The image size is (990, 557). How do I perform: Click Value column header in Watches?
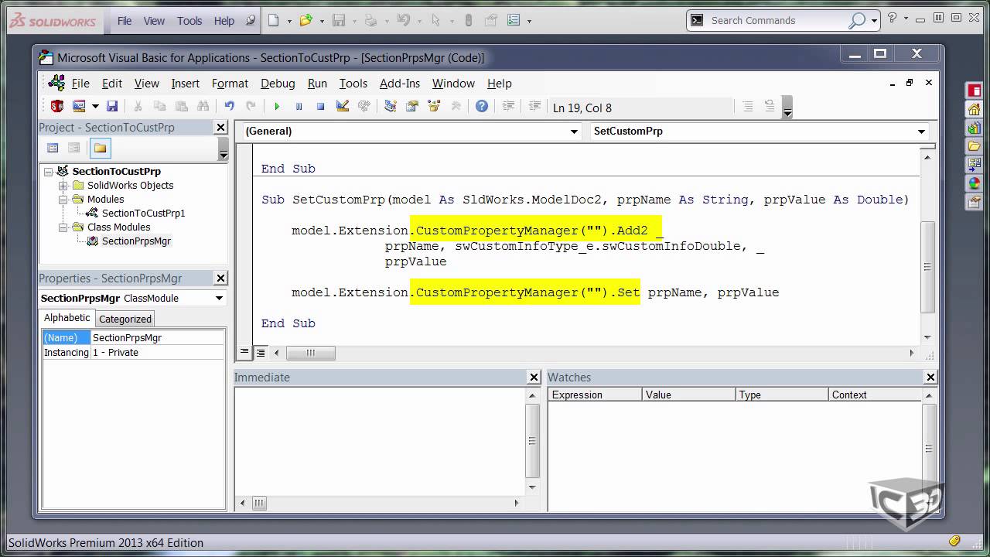pos(688,395)
